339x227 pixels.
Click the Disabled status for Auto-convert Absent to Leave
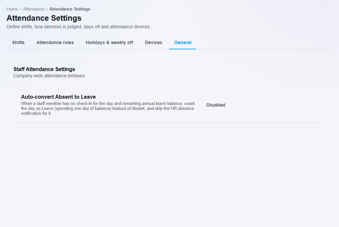pos(216,105)
